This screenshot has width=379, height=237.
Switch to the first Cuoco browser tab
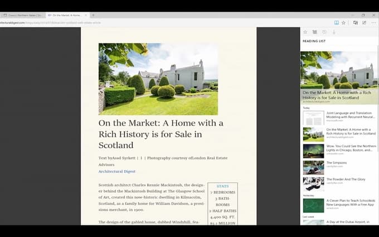[x=23, y=15]
